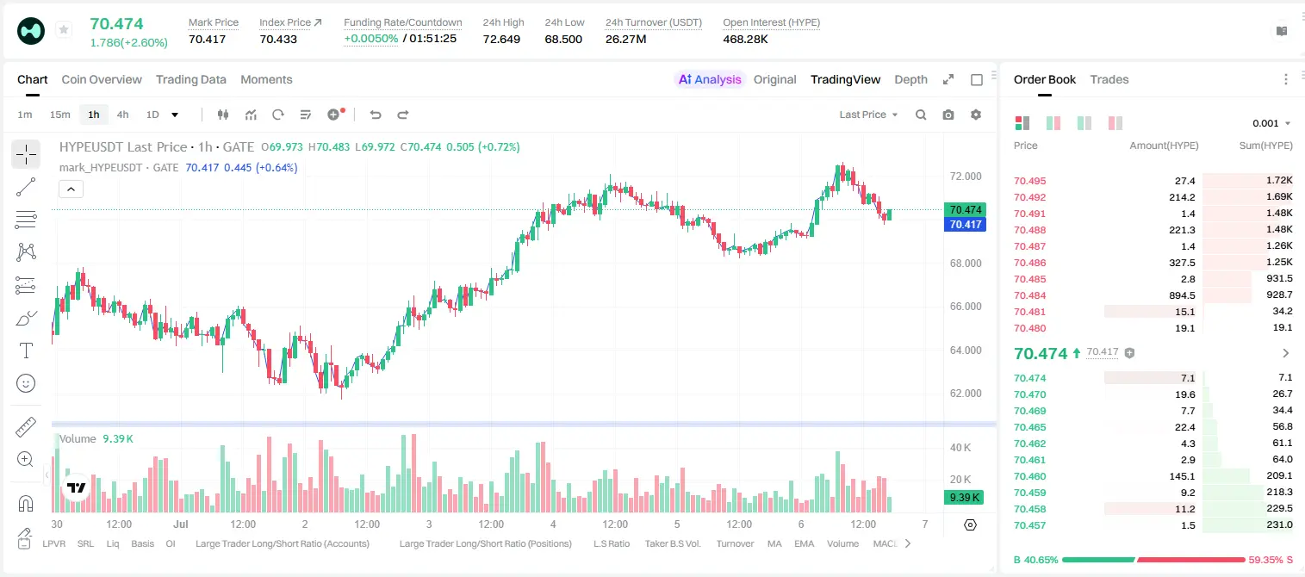The image size is (1305, 577).
Task: Open the emoji sticker tool
Action: (26, 383)
